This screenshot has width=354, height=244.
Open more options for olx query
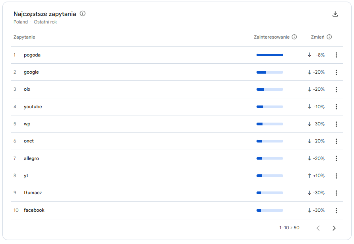336,89
